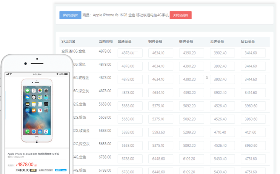This screenshot has height=174, width=280.
Task: Edit 钻石会员 field showing 4121.60
Action: [x=253, y=132]
